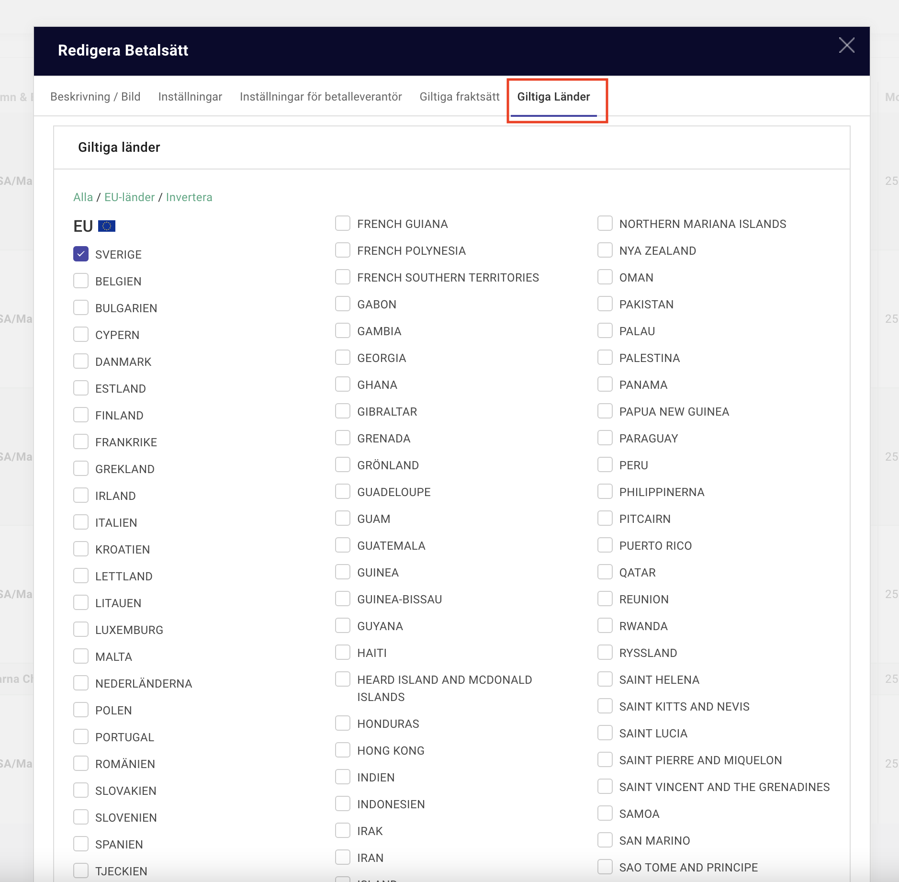Enable the GREKLAND checkbox

pos(81,469)
